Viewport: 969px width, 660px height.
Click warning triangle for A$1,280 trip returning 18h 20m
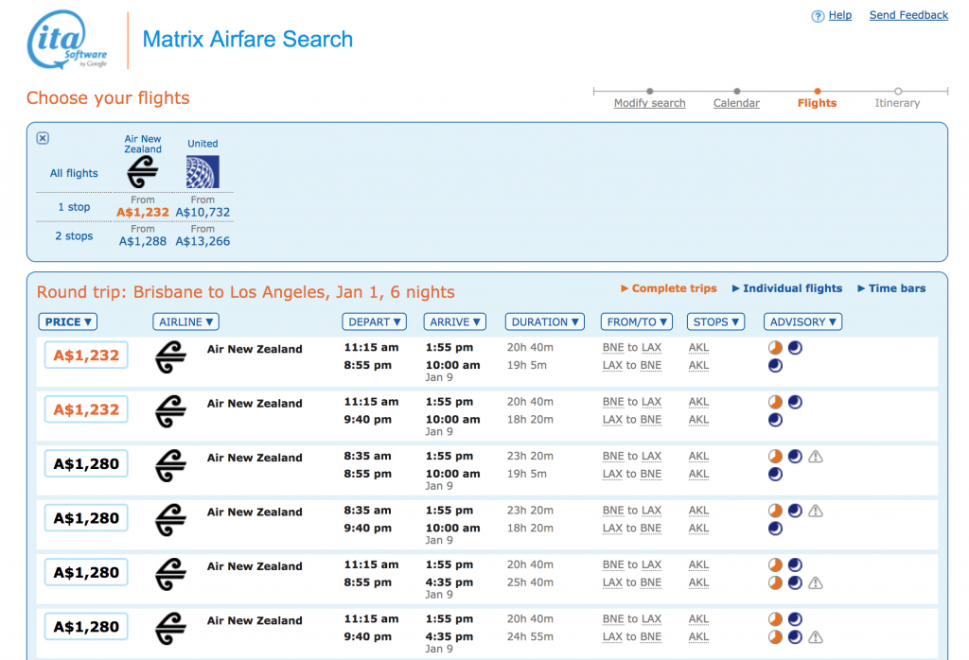[816, 512]
